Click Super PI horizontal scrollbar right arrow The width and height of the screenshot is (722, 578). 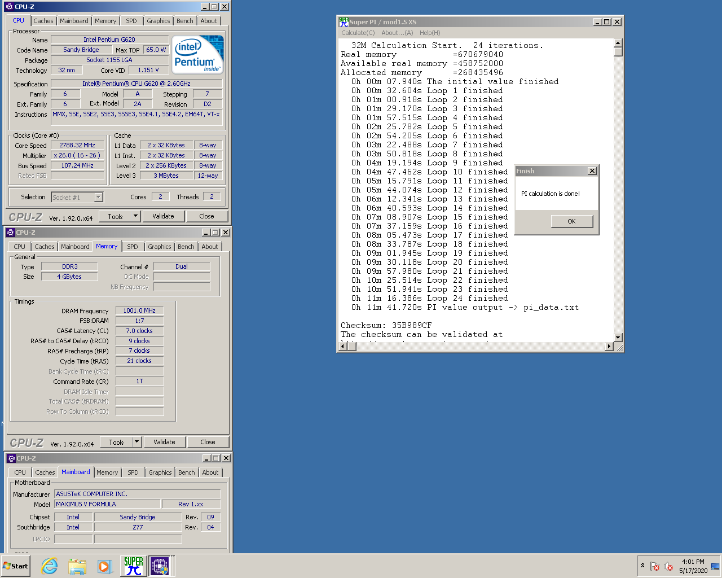tap(609, 346)
